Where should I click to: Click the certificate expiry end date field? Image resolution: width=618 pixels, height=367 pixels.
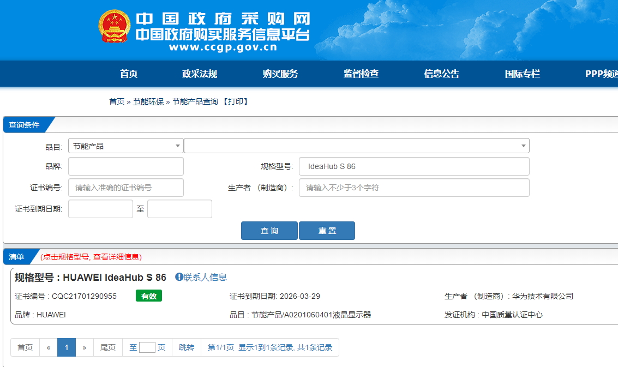(179, 209)
